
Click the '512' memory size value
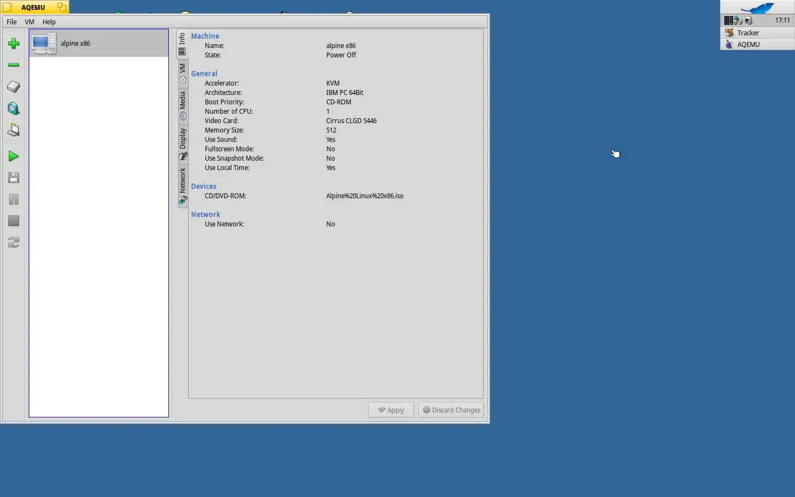(331, 130)
